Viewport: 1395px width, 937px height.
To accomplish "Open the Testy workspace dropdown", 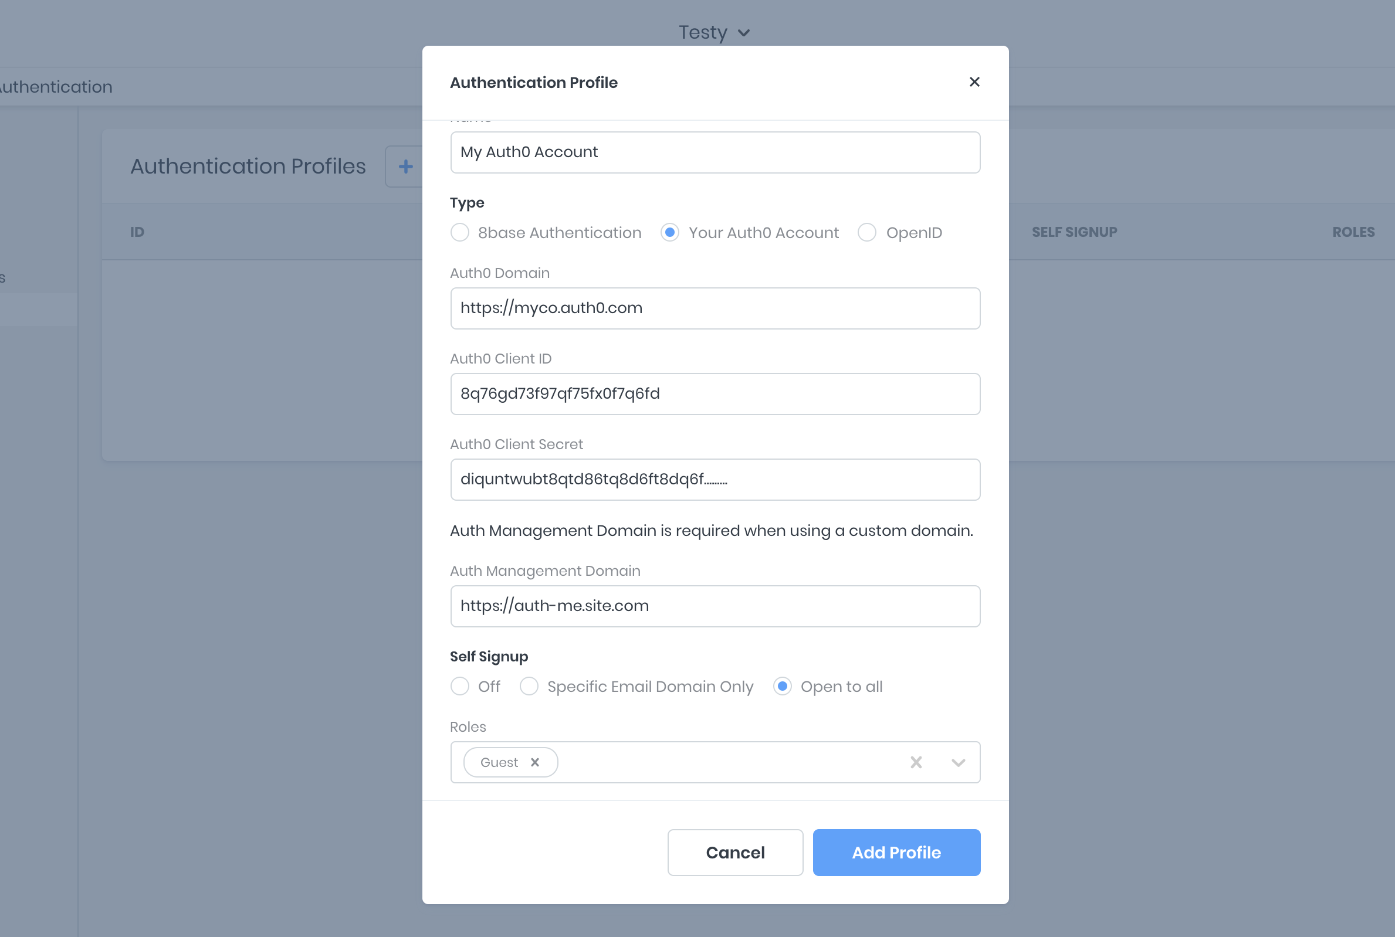I will point(714,32).
